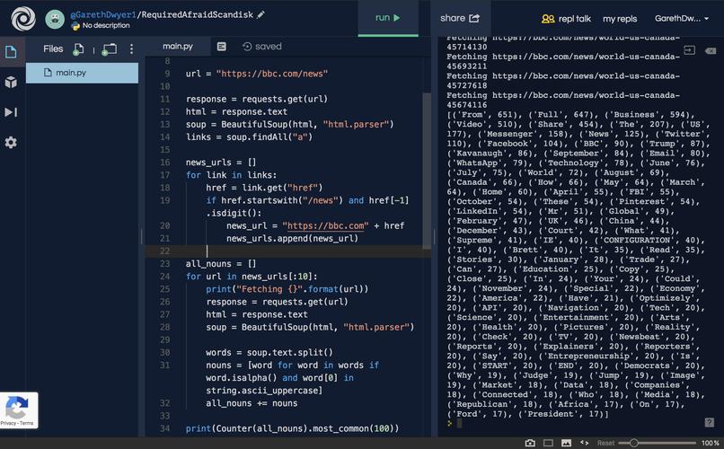This screenshot has height=449, width=724.
Task: Click the 'all_nouns = []' line 23
Action: [221, 264]
